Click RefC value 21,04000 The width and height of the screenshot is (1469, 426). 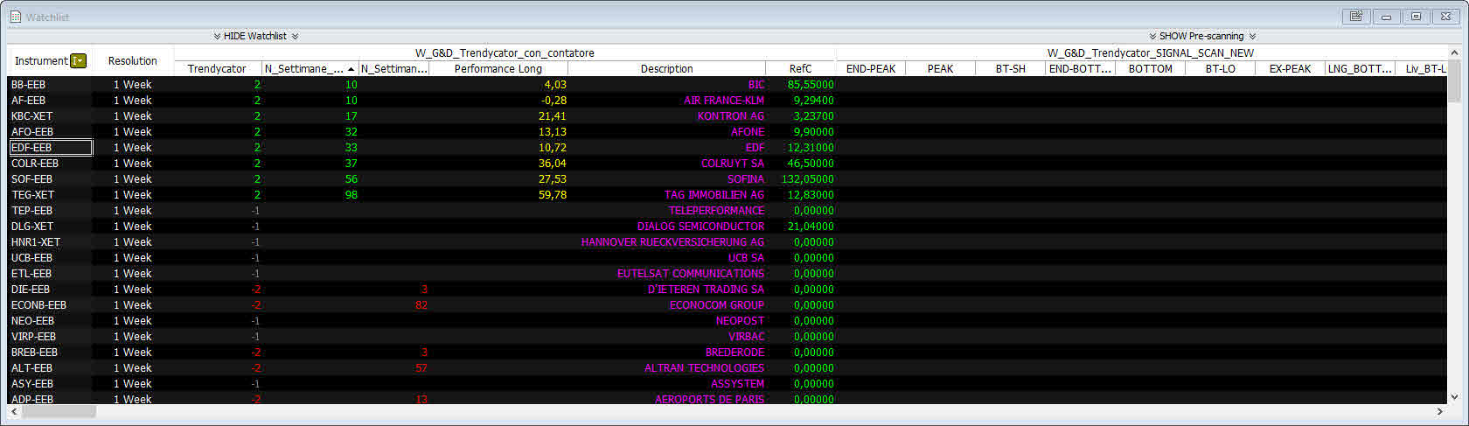point(811,227)
